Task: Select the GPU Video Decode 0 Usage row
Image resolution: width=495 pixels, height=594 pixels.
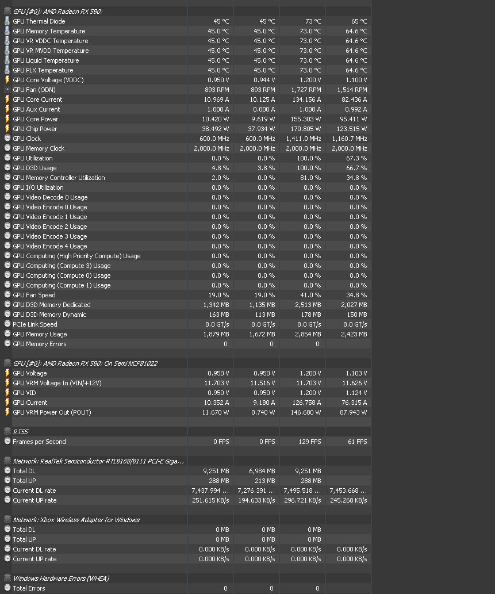Action: [186, 197]
